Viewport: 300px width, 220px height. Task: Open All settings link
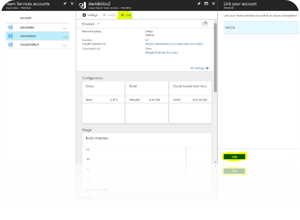click(199, 68)
